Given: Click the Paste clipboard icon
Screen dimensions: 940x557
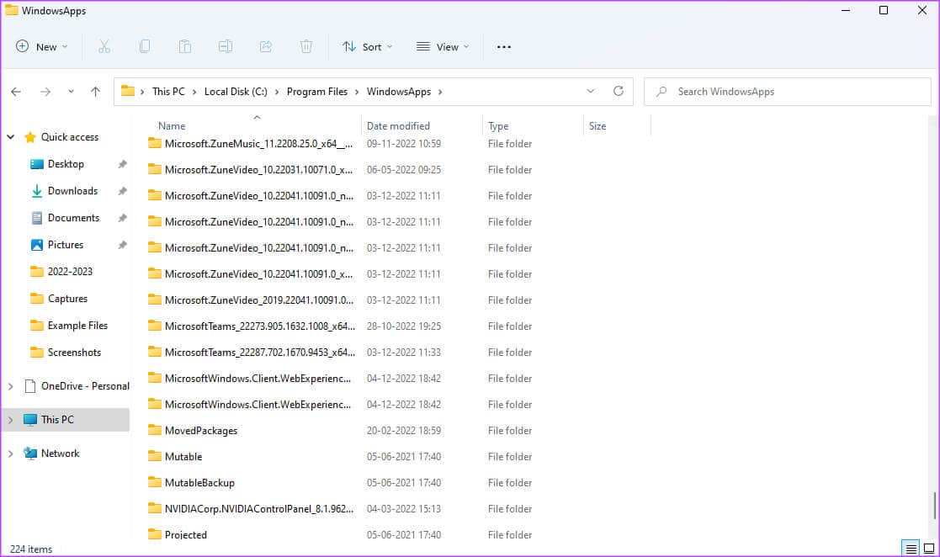Looking at the screenshot, I should pos(184,47).
